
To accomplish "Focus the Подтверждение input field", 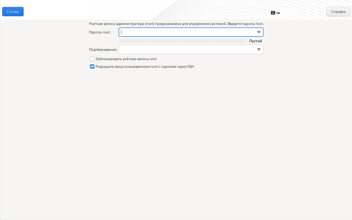I will click(191, 49).
